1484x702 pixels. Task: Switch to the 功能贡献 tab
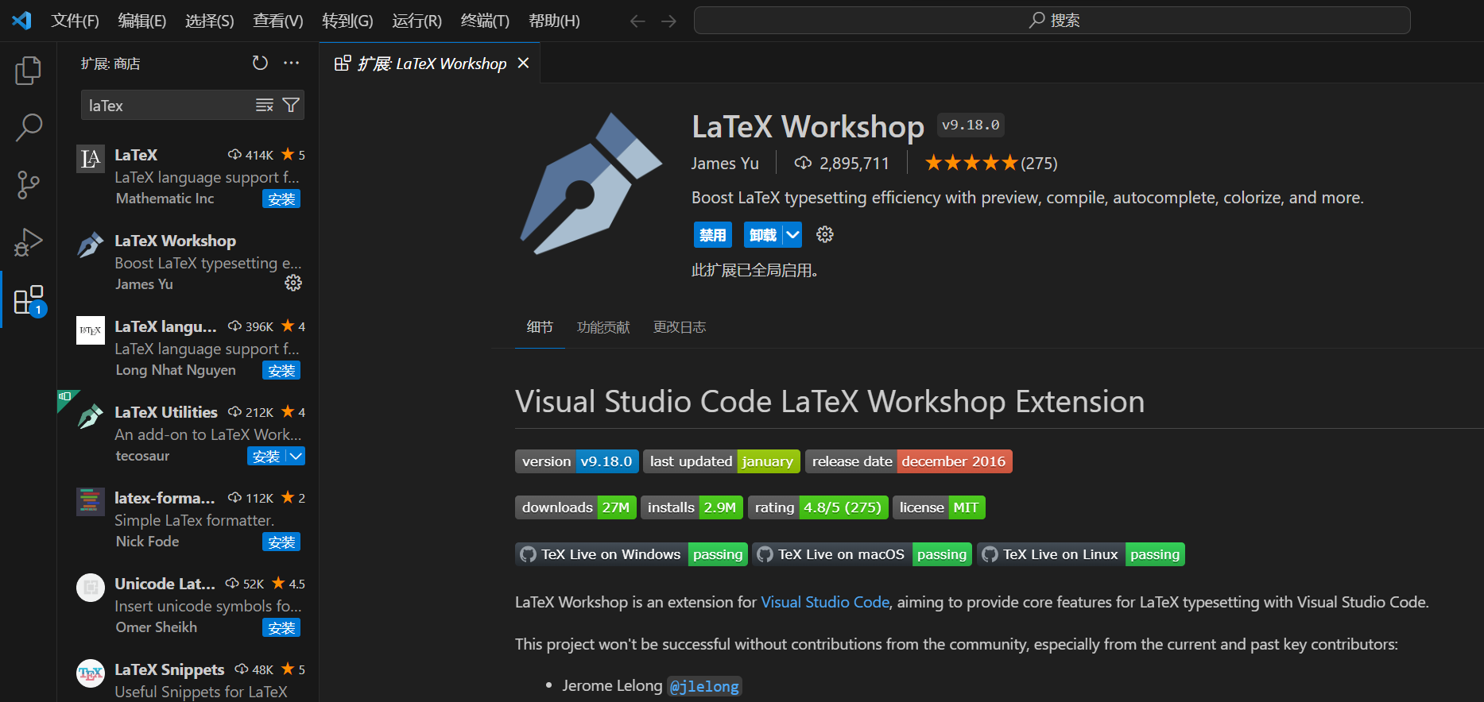tap(603, 327)
